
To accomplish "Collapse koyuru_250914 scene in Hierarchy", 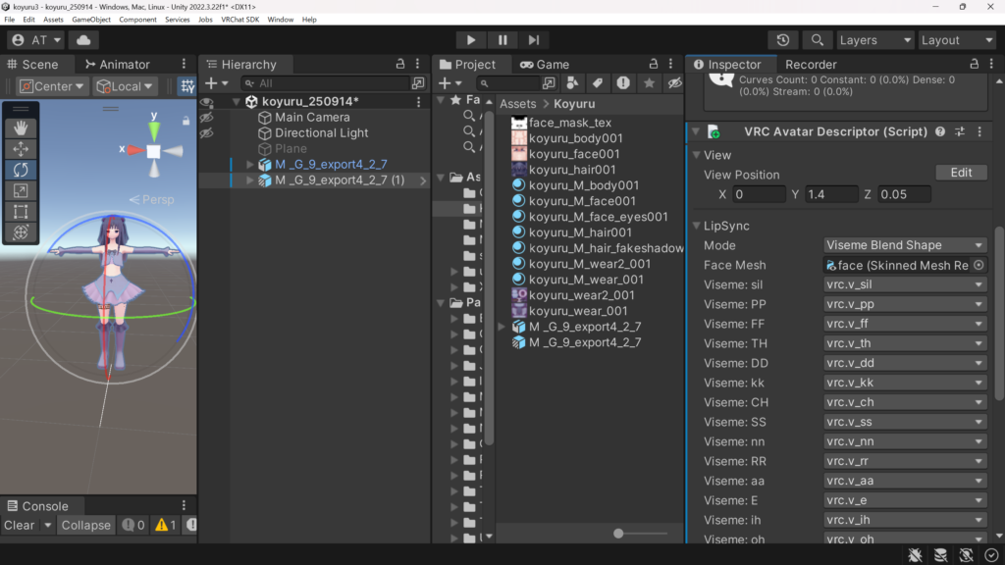I will 237,101.
